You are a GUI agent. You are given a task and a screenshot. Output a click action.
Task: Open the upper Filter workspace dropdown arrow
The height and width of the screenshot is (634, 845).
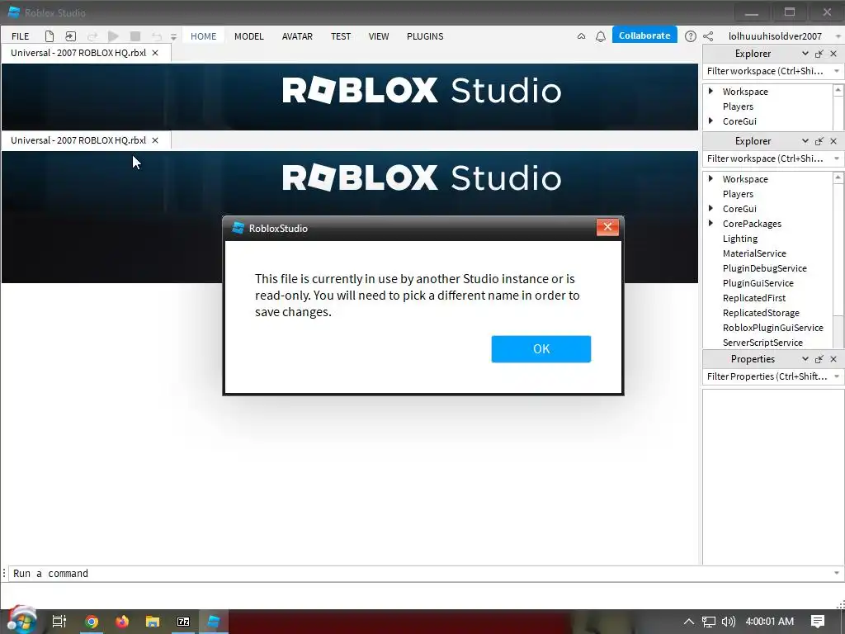837,71
